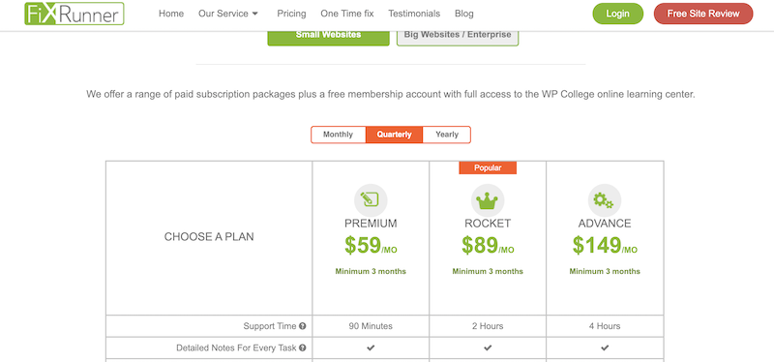Click the Premium plan pencil icon
The width and height of the screenshot is (774, 362).
tap(371, 200)
